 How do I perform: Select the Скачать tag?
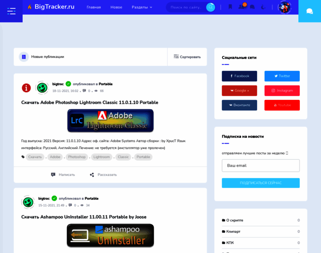[35, 157]
